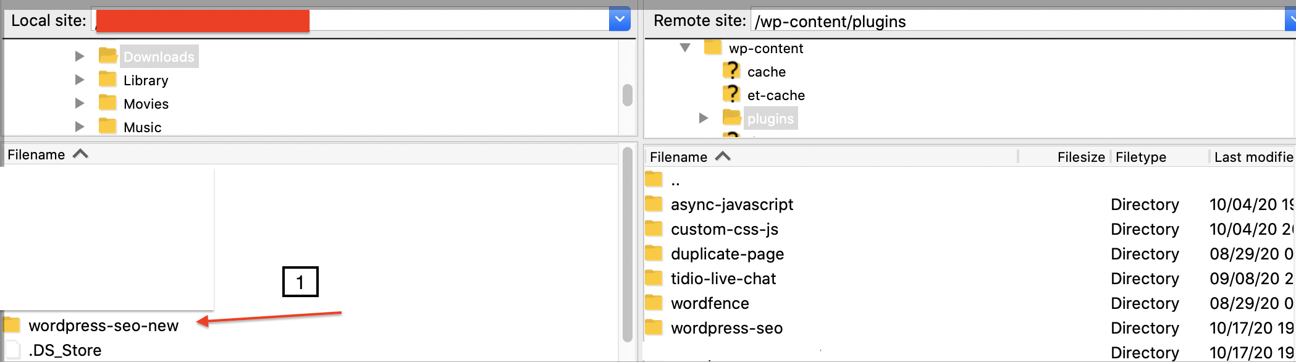Click the wordpress-seo folder icon
The image size is (1296, 362).
click(654, 327)
